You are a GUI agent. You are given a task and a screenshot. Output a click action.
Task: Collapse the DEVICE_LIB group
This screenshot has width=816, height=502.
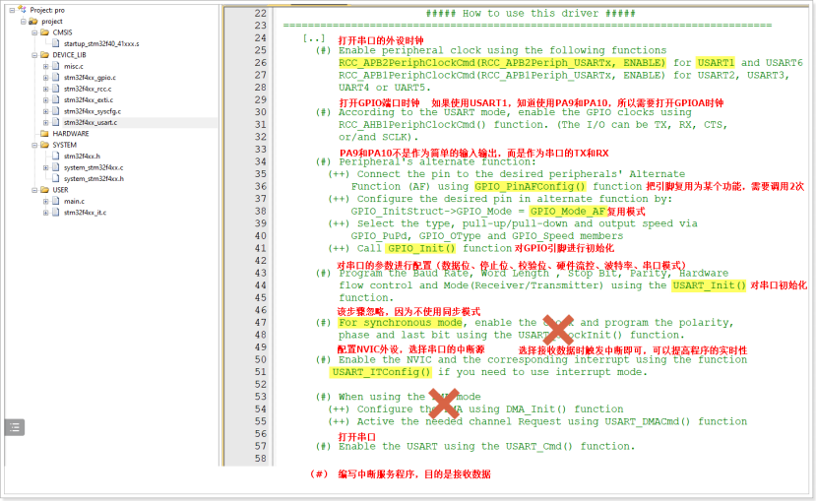click(34, 55)
